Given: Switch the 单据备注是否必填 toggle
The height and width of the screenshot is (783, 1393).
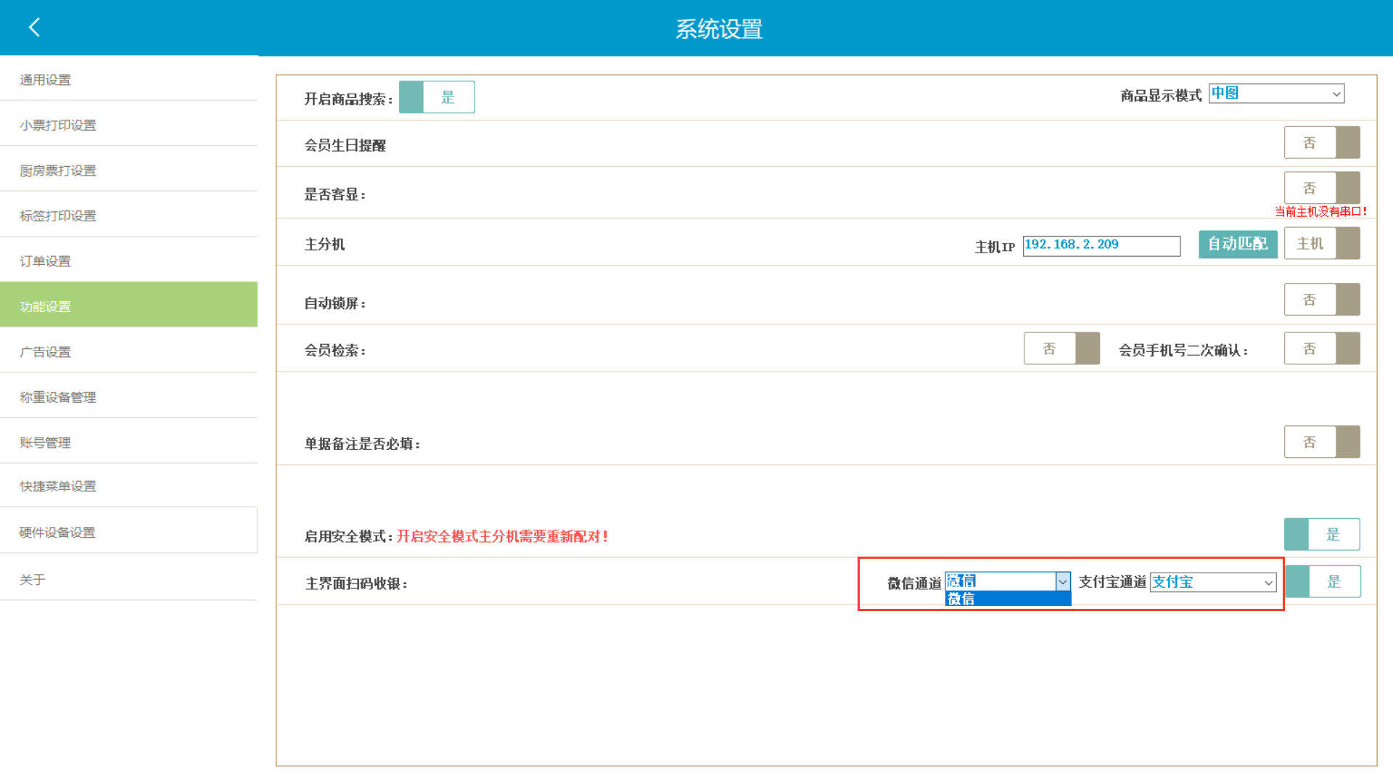Looking at the screenshot, I should click(1321, 442).
